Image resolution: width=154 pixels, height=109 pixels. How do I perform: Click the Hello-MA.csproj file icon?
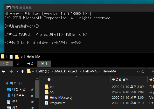point(47,97)
